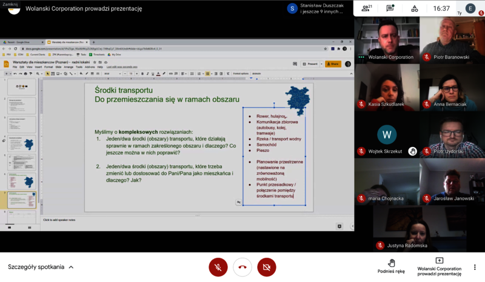Click the red hang-up call button
The height and width of the screenshot is (282, 485).
click(x=242, y=267)
